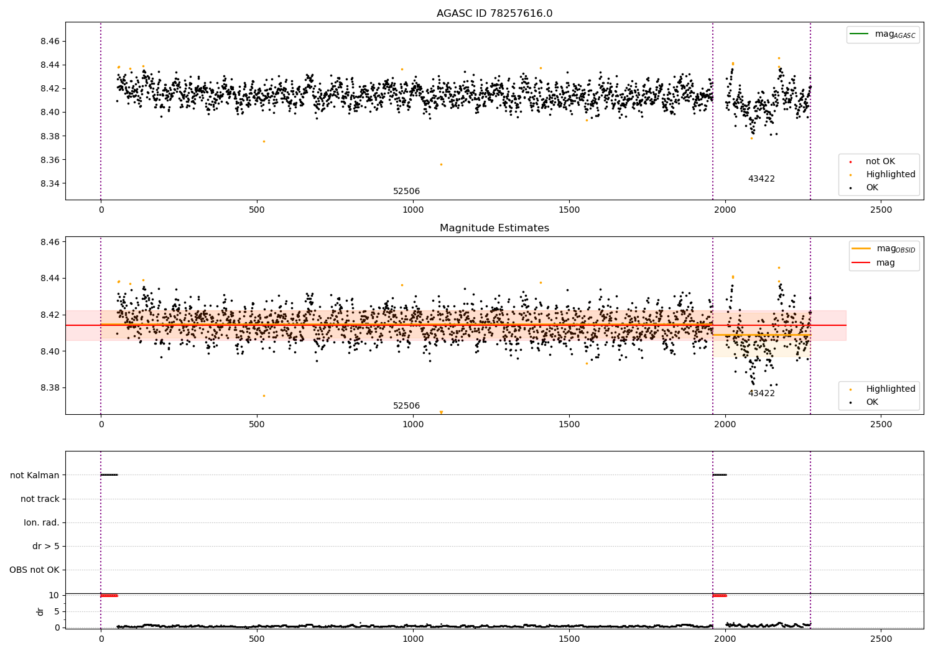Click the 'Ion. rad.' y-axis label

42,523
